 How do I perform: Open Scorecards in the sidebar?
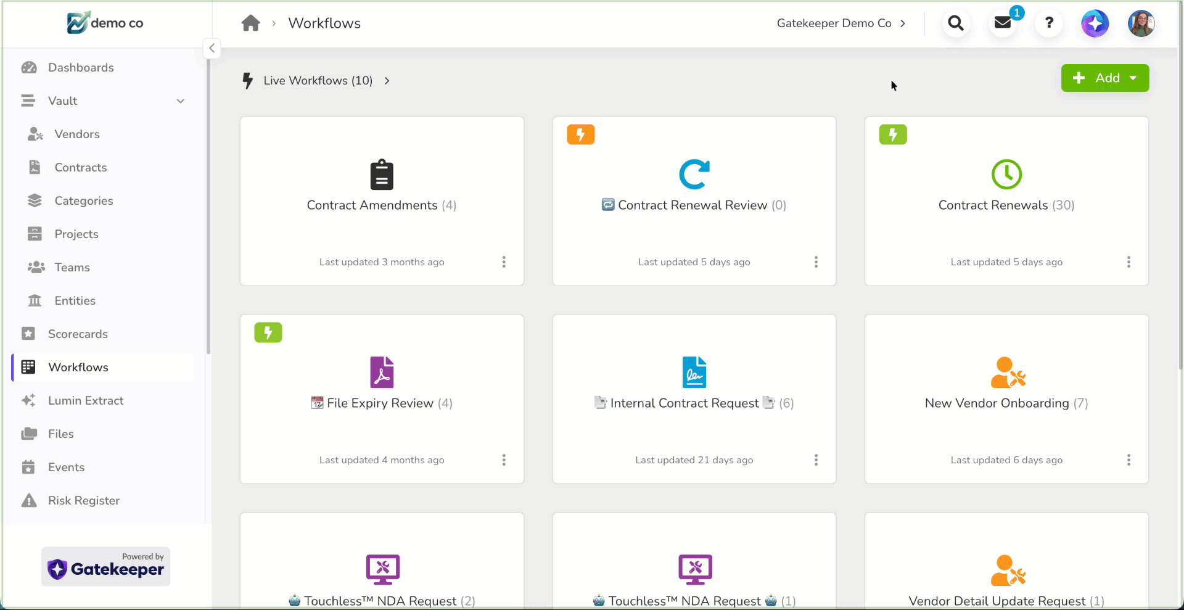78,334
